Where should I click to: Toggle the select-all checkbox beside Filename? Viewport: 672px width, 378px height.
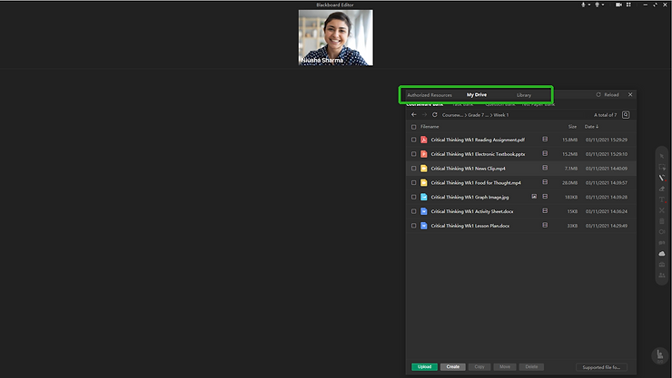click(x=414, y=127)
